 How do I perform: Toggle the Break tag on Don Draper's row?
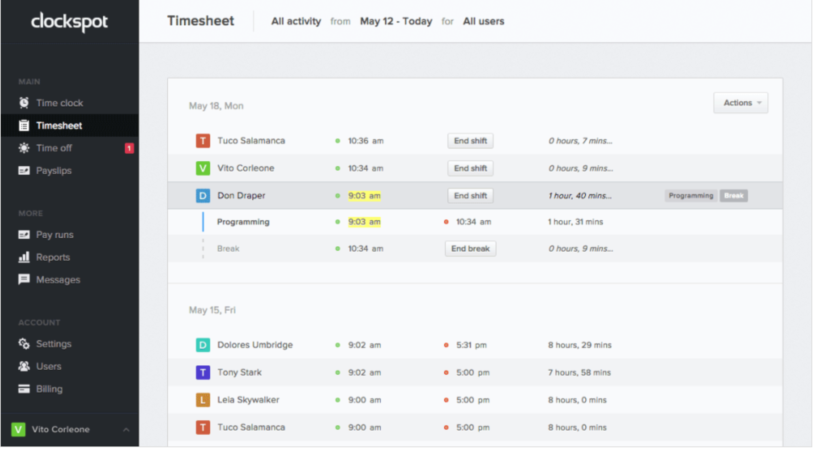[733, 195]
